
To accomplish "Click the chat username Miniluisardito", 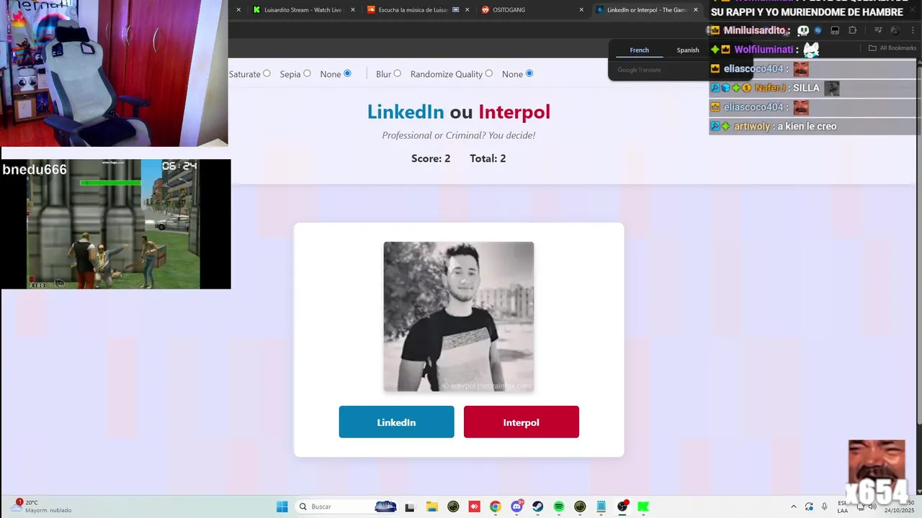I will (x=755, y=30).
